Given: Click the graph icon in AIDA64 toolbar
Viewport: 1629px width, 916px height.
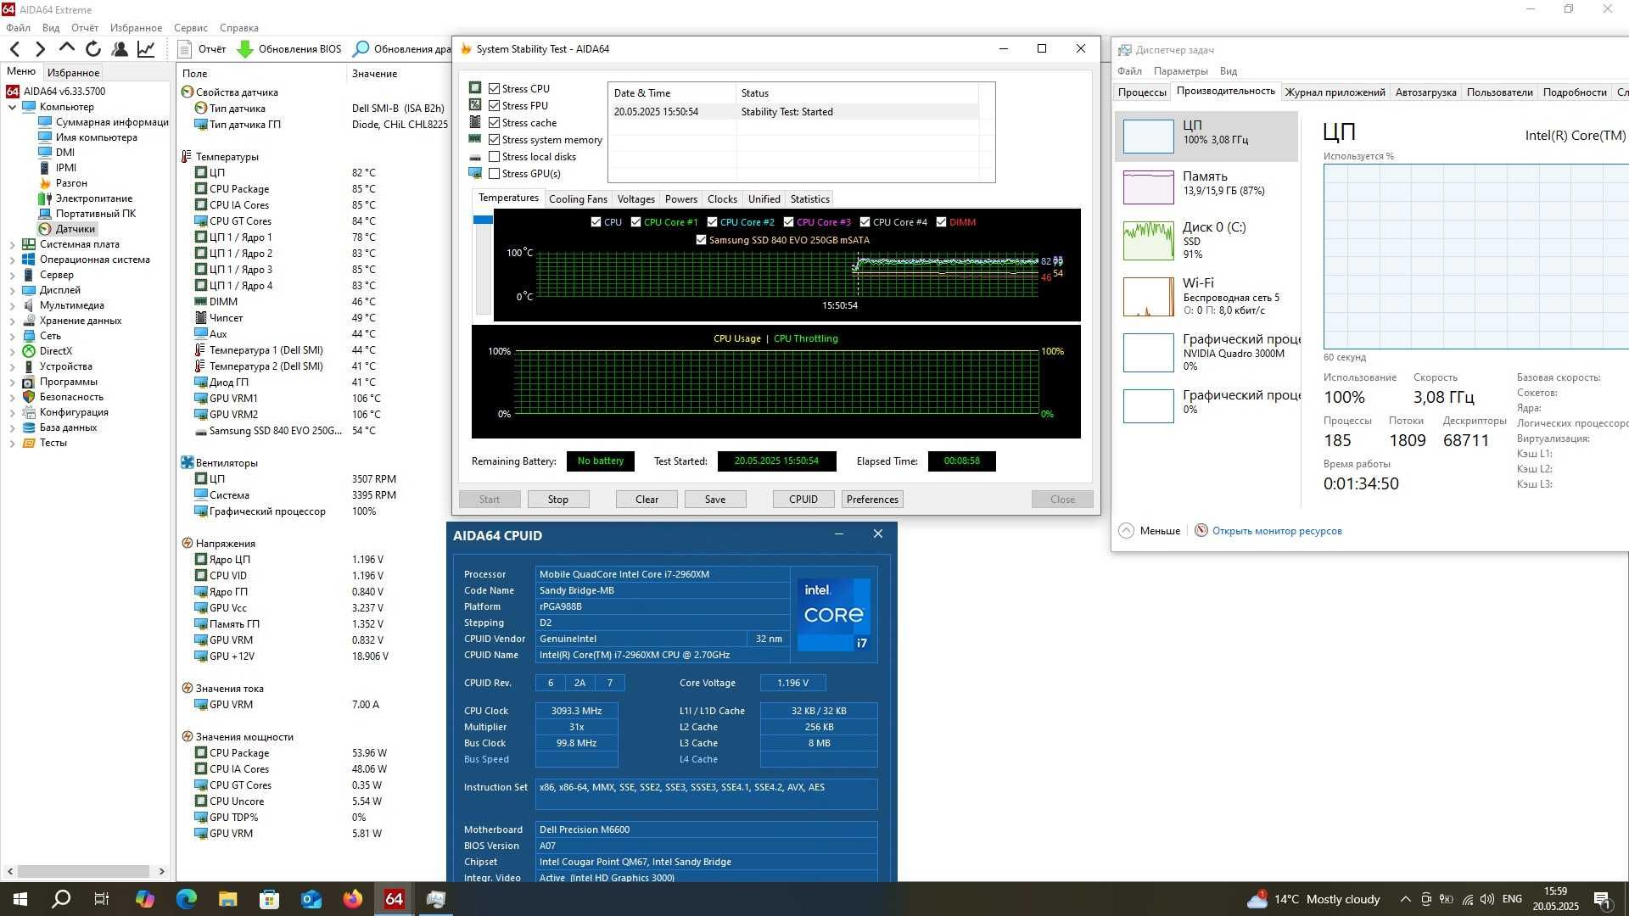Looking at the screenshot, I should pos(146,49).
